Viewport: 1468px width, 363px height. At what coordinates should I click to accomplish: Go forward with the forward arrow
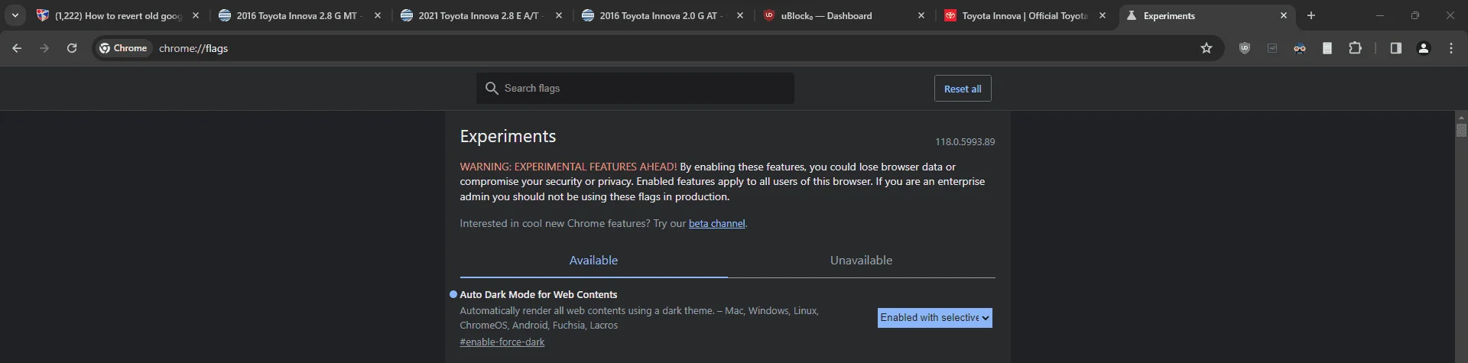point(44,48)
